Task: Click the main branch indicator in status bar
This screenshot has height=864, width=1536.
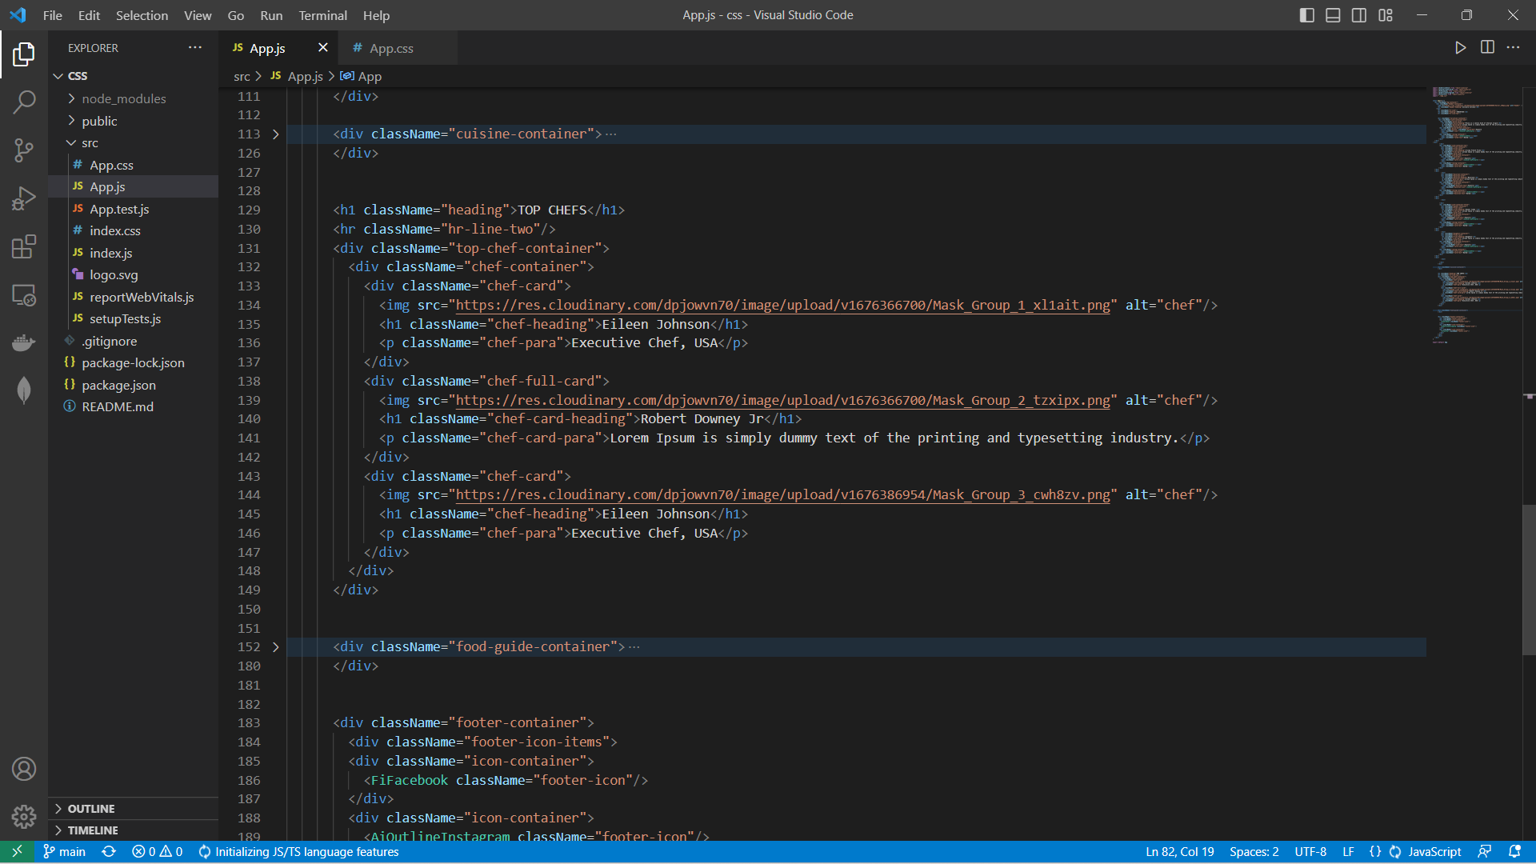Action: point(64,852)
